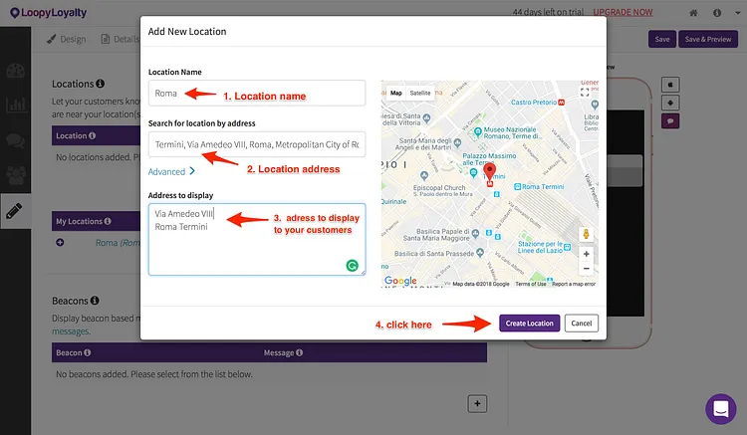Click the red location pin on map

[x=489, y=172]
